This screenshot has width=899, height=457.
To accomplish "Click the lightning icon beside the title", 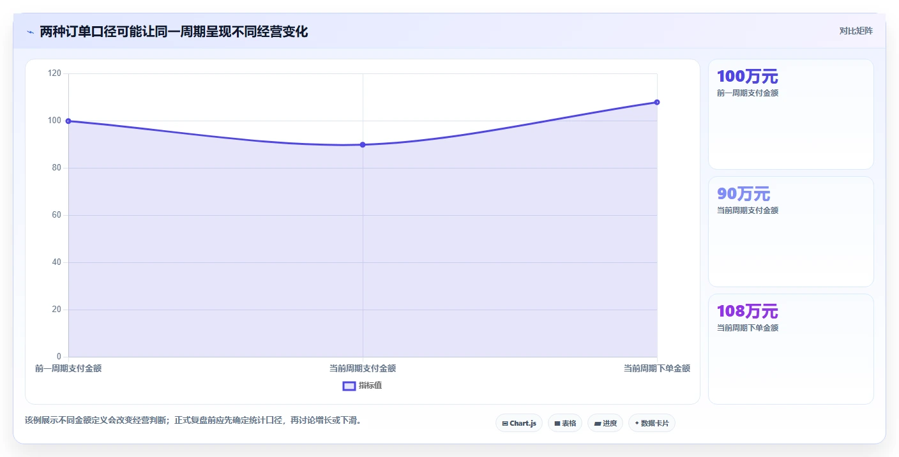I will tap(30, 32).
